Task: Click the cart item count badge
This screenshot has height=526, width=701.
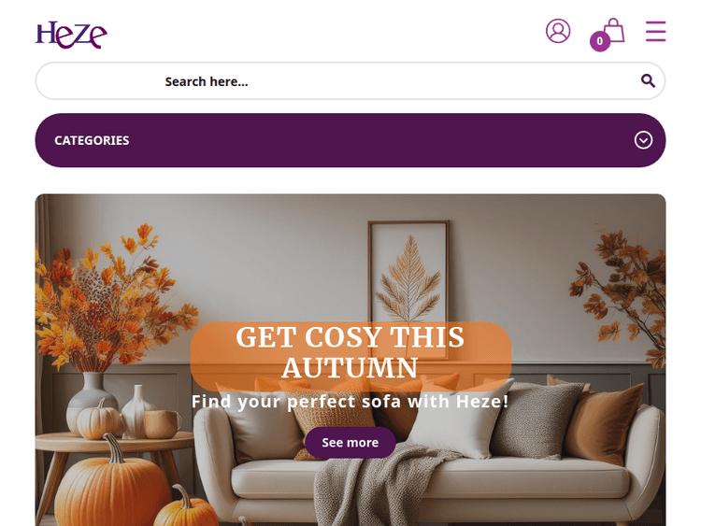Action: [600, 41]
